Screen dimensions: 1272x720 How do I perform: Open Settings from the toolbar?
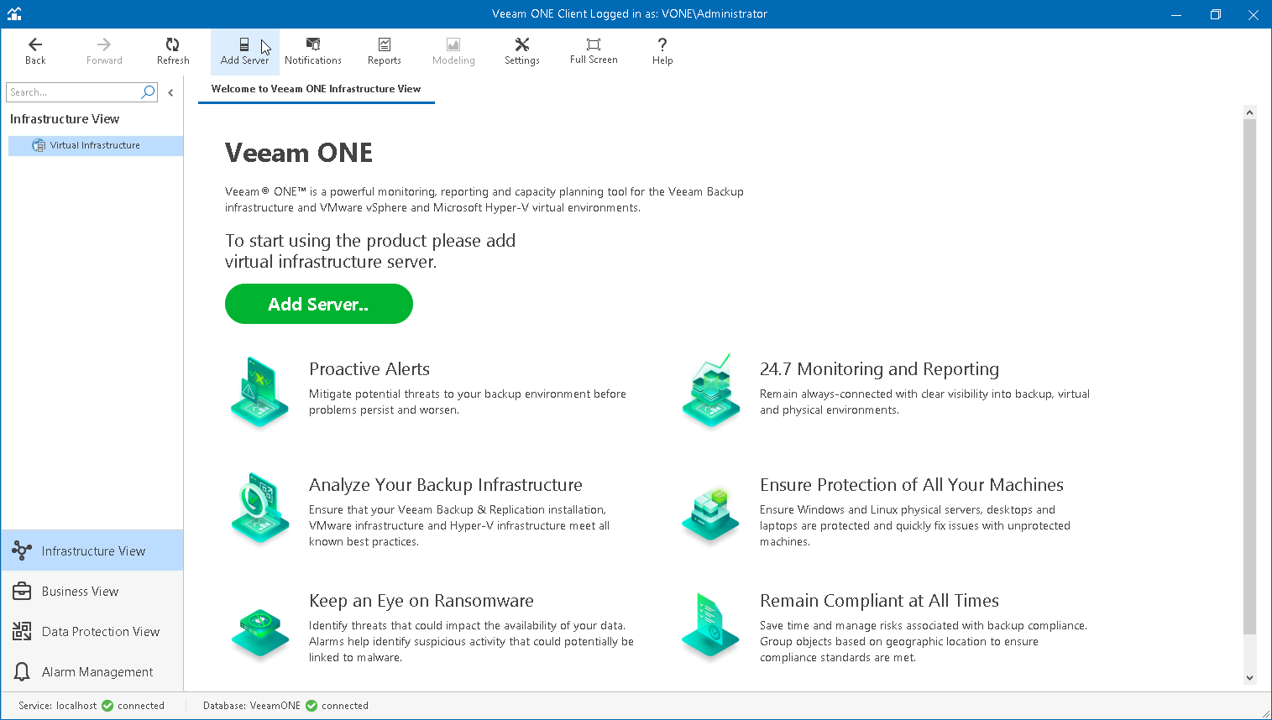pyautogui.click(x=522, y=51)
